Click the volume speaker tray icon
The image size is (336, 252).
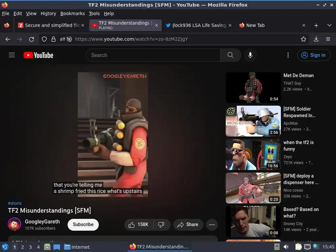point(286,247)
